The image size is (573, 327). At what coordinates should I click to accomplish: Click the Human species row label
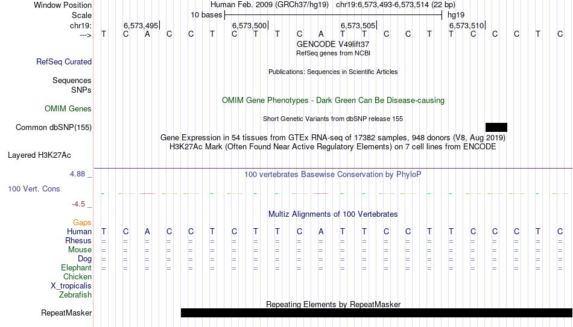(79, 232)
